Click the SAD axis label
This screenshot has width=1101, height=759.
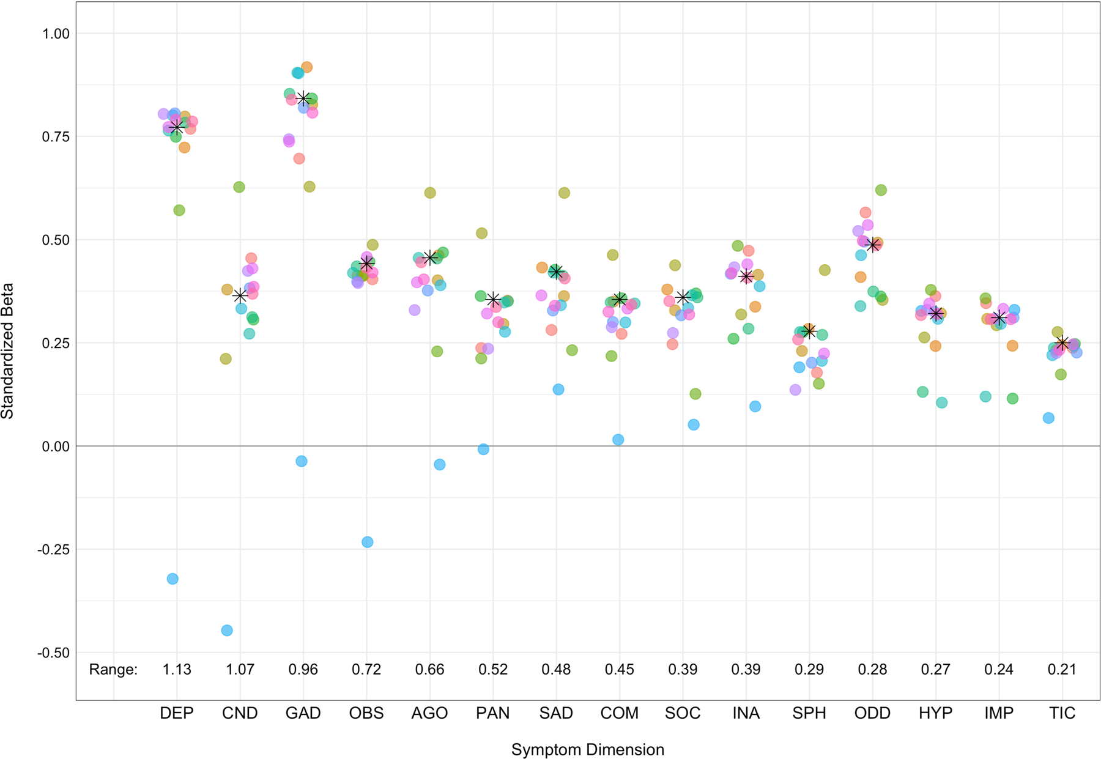click(556, 713)
